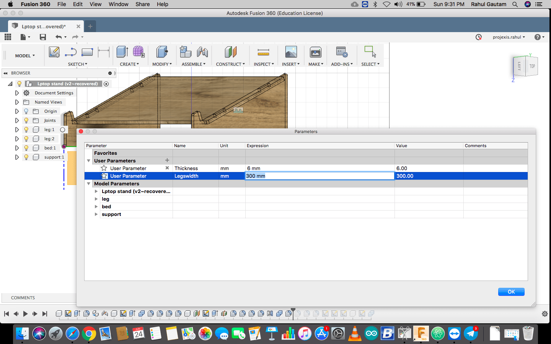
Task: Toggle visibility of Origin folder
Action: point(26,111)
